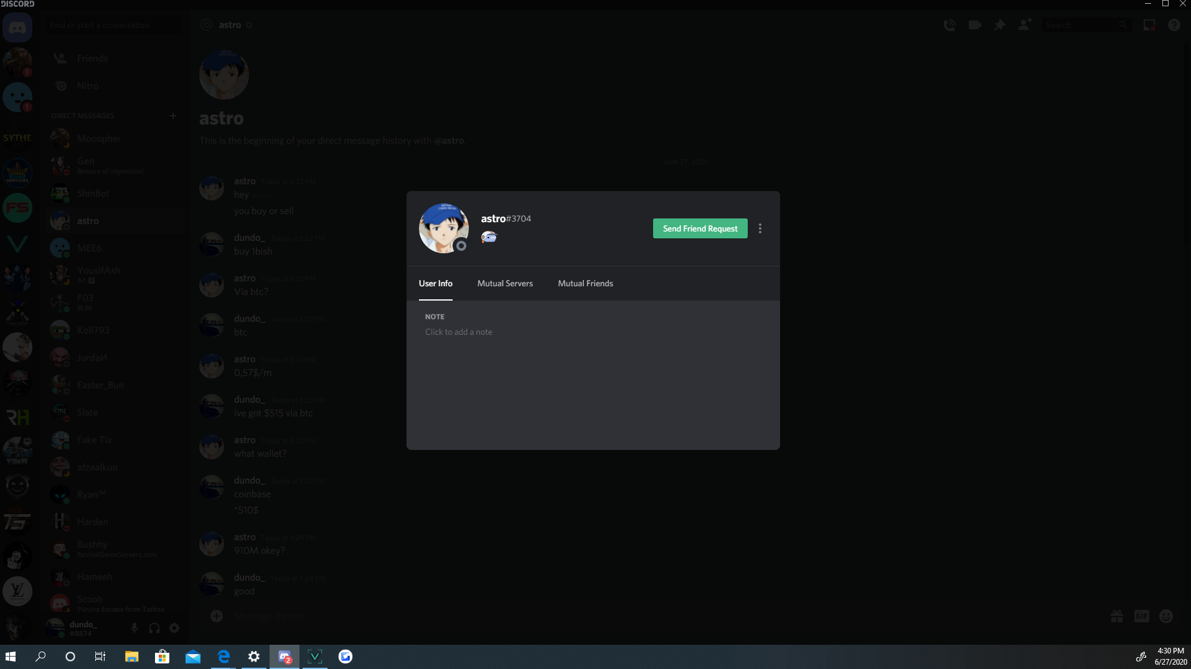Open the red FS server icon
The image size is (1191, 669).
click(x=17, y=208)
